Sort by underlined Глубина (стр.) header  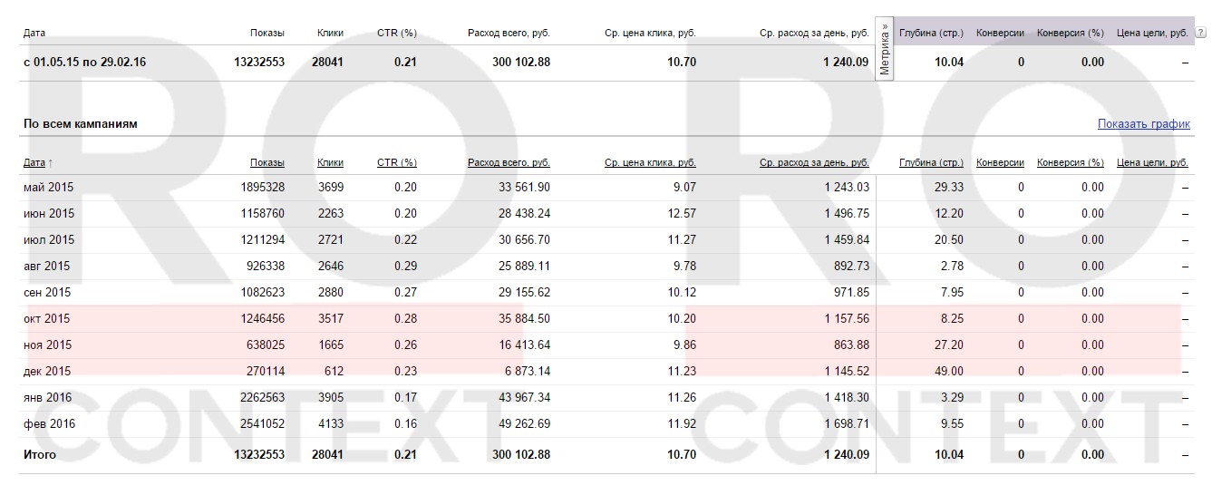click(x=930, y=163)
